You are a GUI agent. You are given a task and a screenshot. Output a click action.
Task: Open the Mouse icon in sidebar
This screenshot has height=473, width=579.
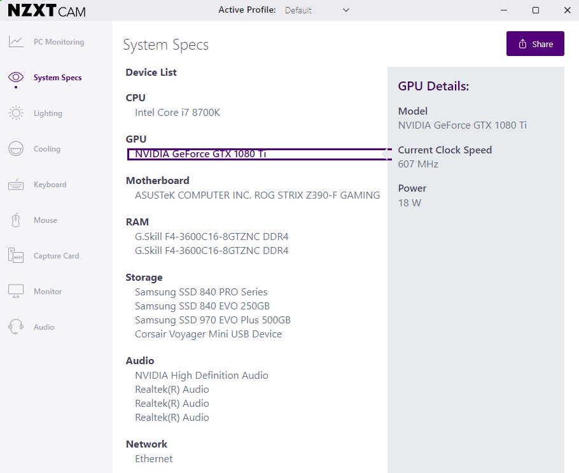pos(16,220)
